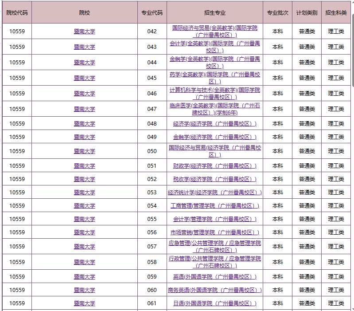Click 理工类 cell in row 059
This screenshot has width=354, height=311.
(x=336, y=277)
